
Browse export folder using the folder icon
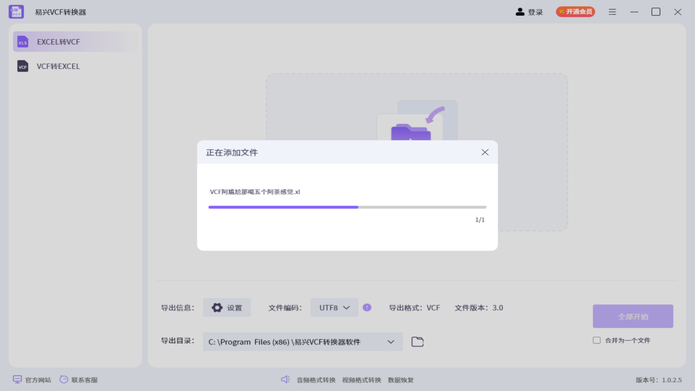click(417, 341)
